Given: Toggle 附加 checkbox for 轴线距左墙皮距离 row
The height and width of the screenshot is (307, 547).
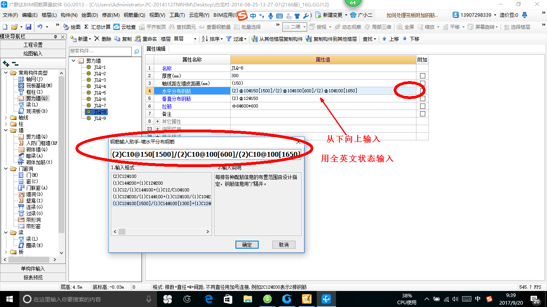Looking at the screenshot, I should pos(422,83).
